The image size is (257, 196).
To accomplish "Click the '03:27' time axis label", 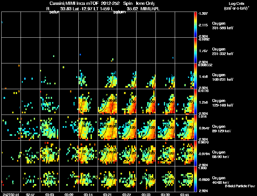I will [x=127, y=194].
